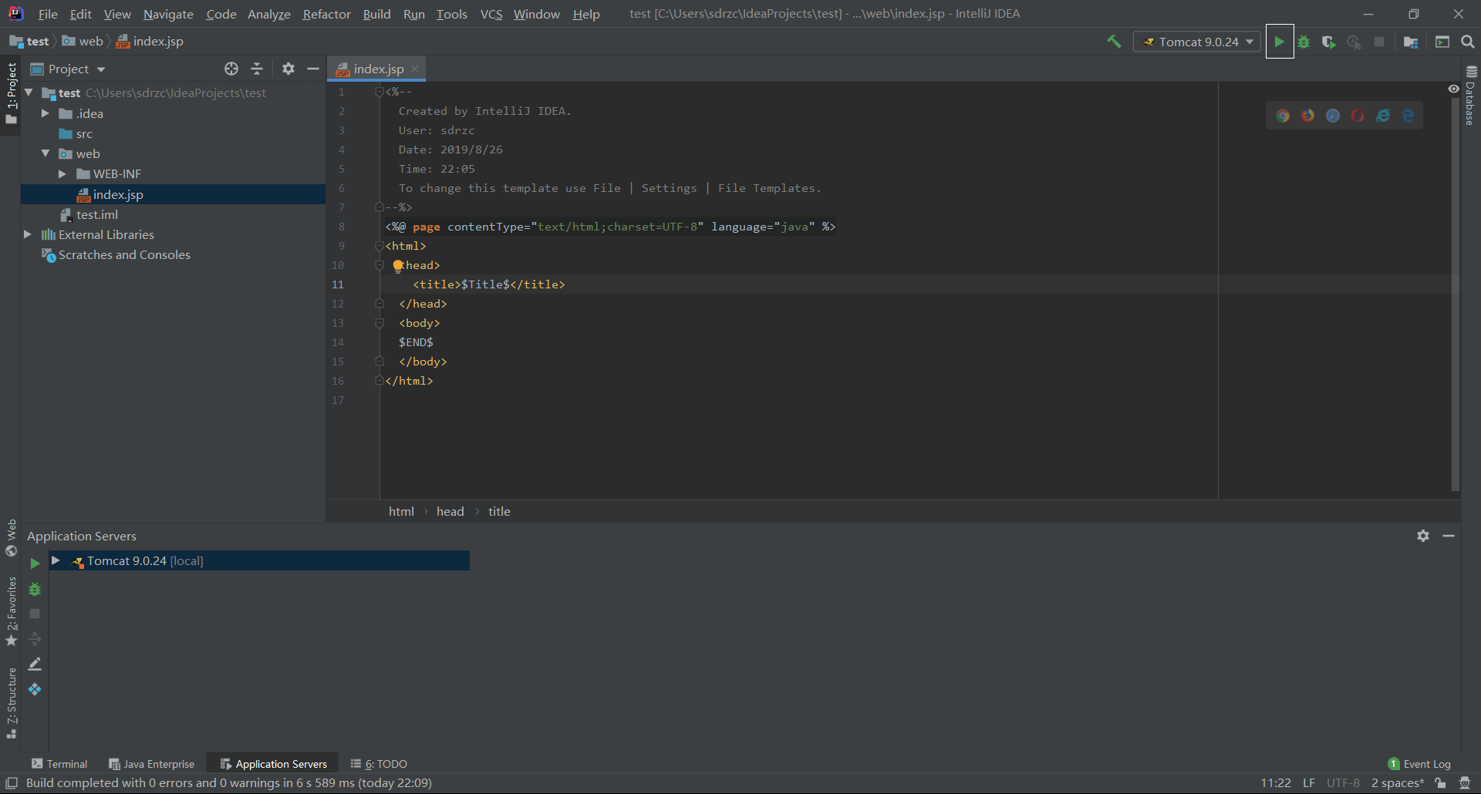Hide the Project tool window
This screenshot has width=1481, height=794.
pyautogui.click(x=313, y=69)
